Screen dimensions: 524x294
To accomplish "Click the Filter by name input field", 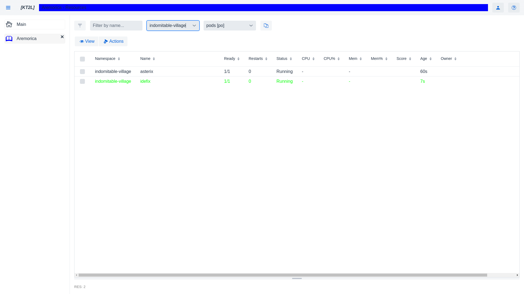I will coord(116,26).
